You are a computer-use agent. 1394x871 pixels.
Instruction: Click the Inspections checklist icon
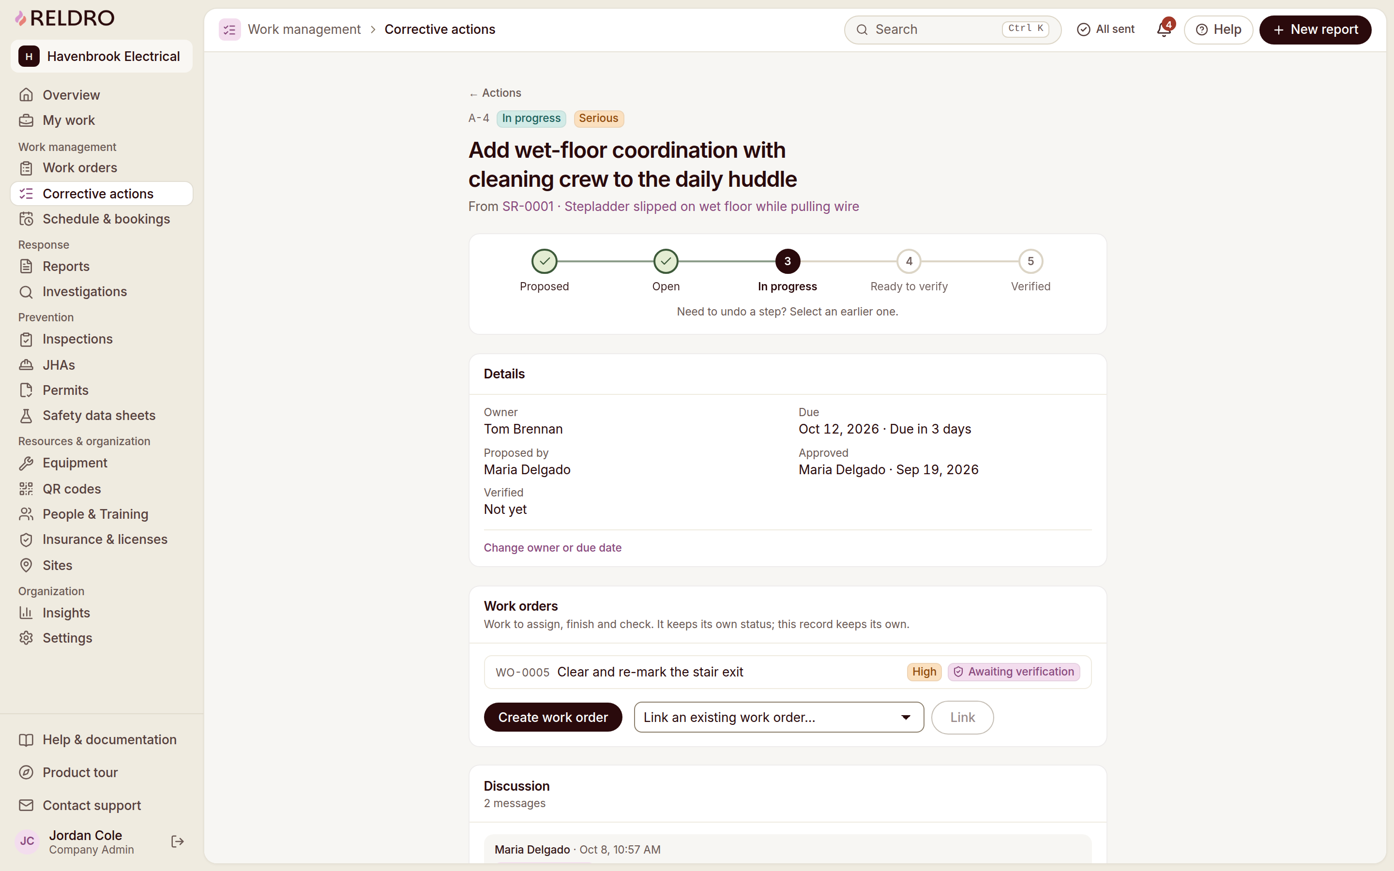(26, 339)
